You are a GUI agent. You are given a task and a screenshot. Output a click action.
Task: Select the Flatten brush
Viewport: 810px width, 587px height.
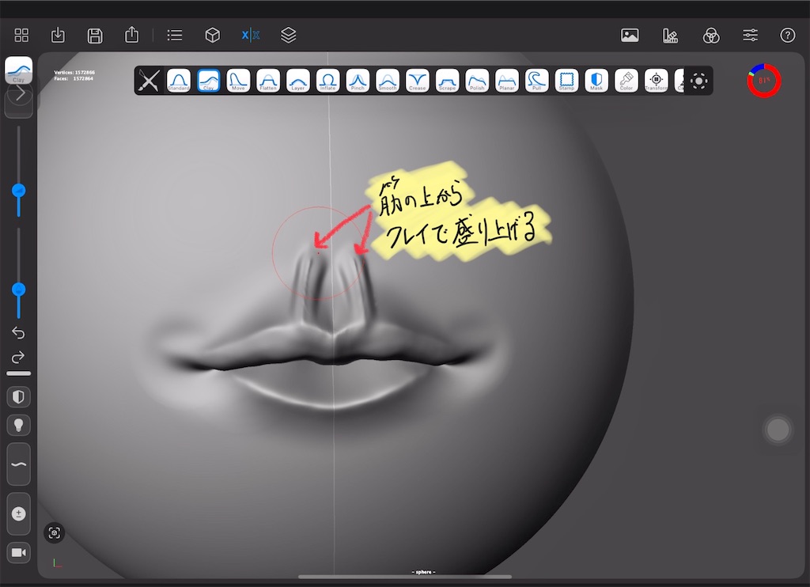pos(268,81)
